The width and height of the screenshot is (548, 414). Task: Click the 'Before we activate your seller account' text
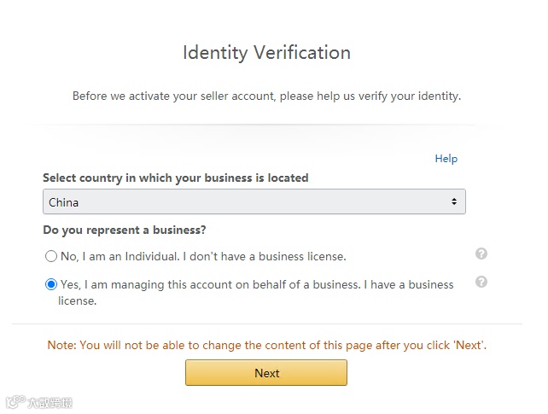(x=266, y=96)
